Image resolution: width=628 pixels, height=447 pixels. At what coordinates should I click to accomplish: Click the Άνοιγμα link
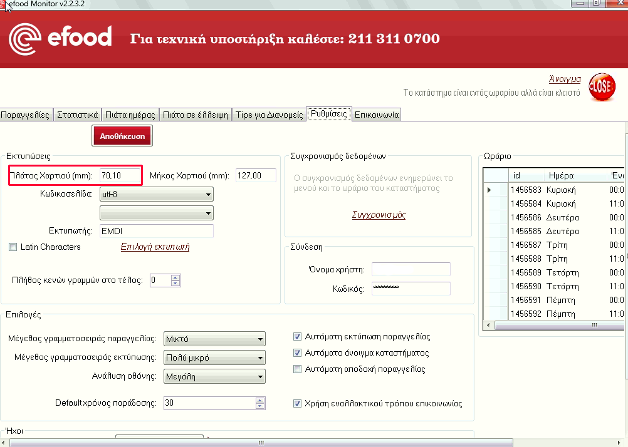point(565,79)
